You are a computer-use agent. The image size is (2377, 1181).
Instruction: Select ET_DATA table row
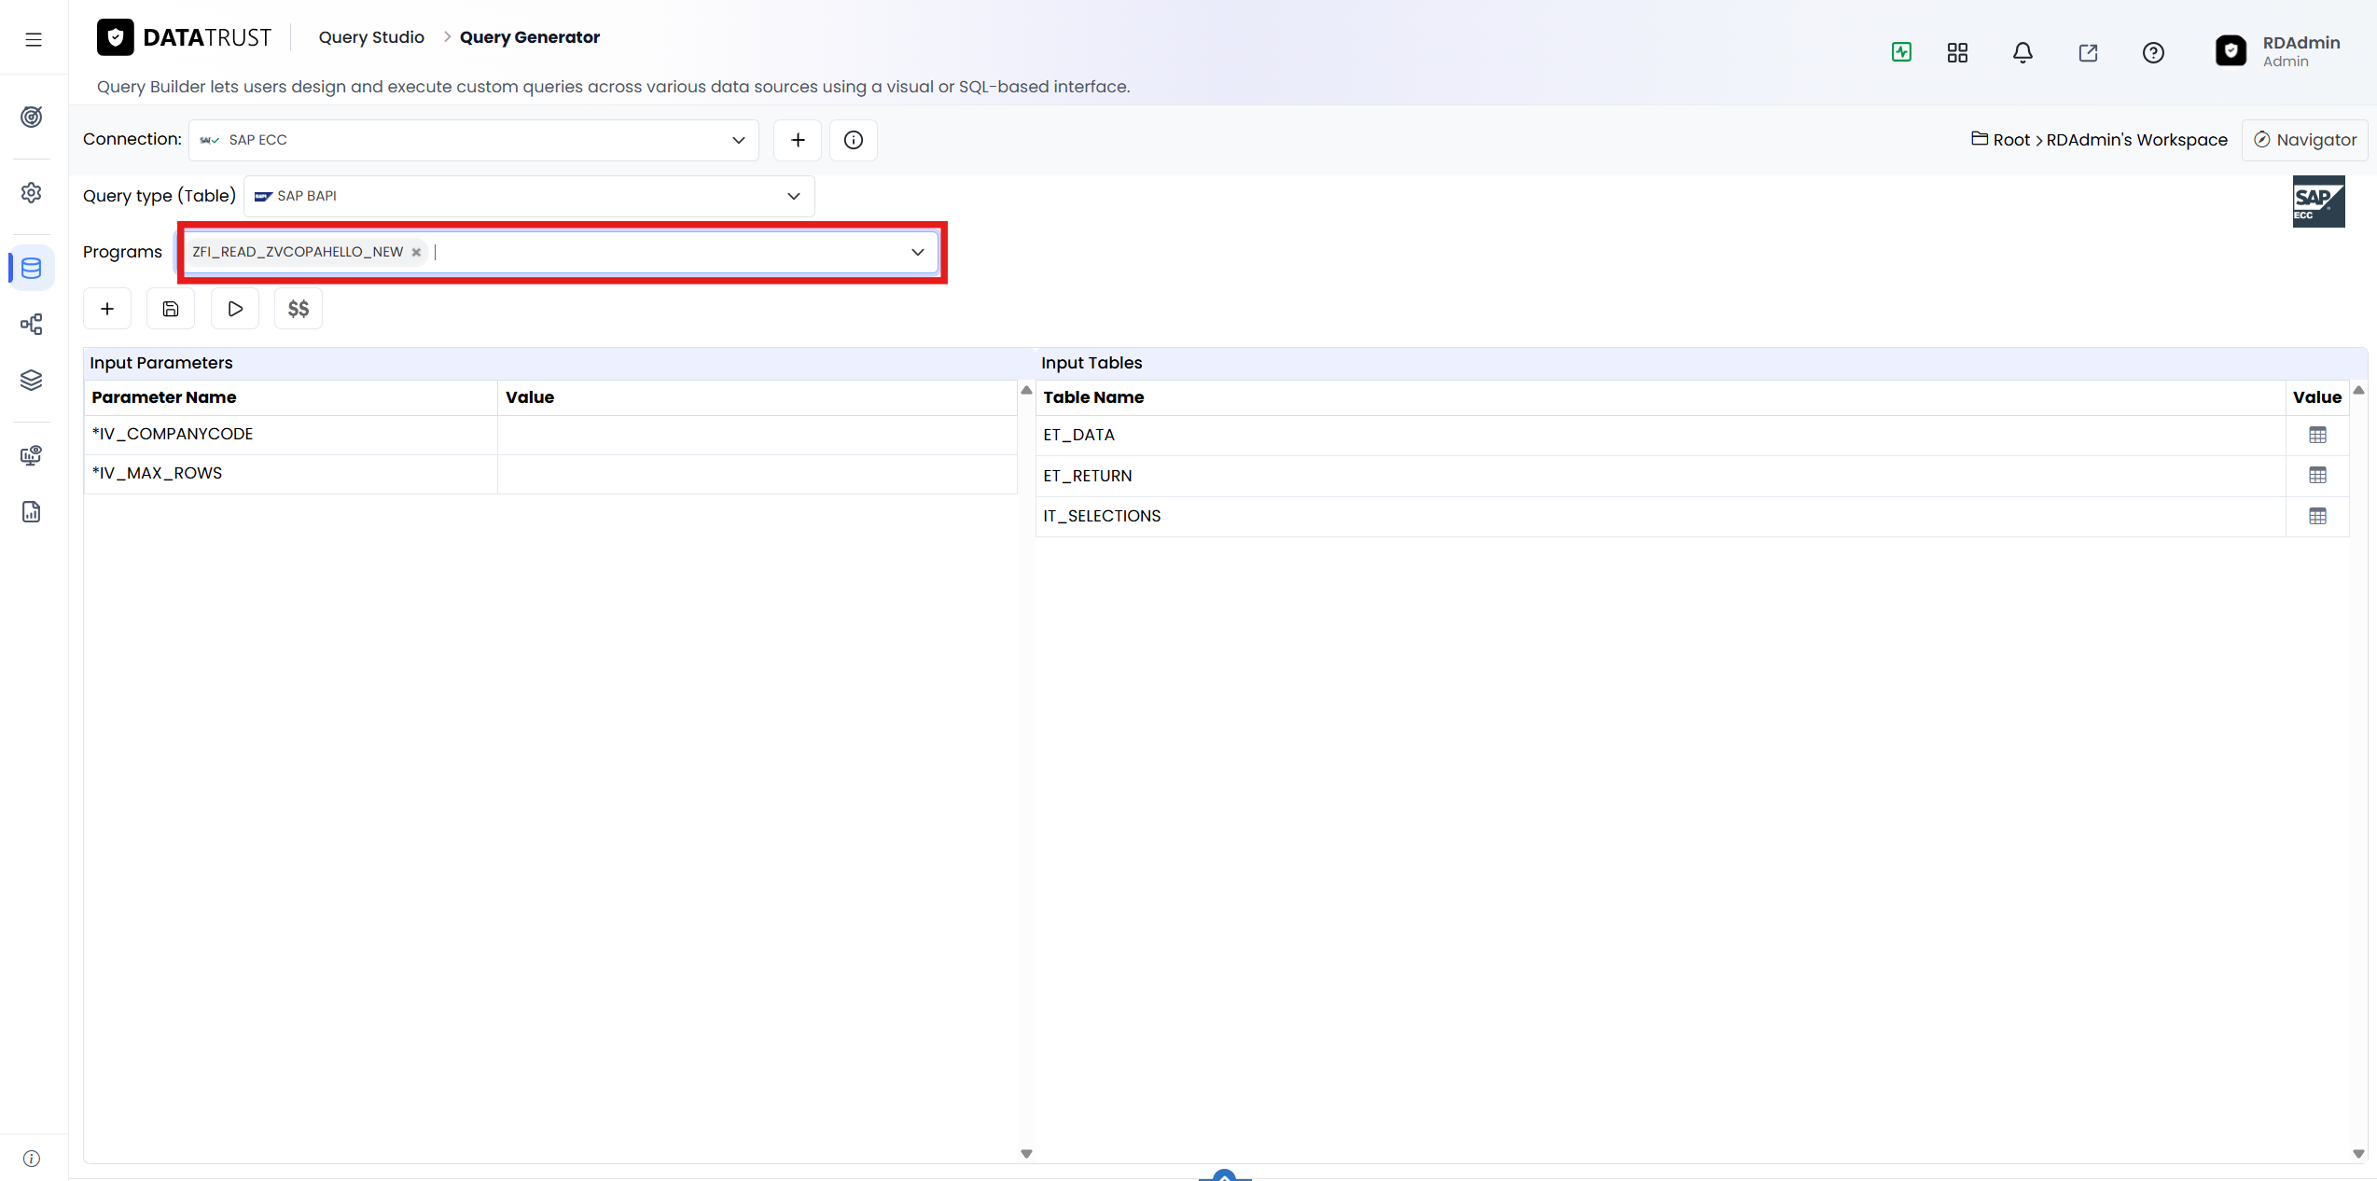pos(1691,435)
